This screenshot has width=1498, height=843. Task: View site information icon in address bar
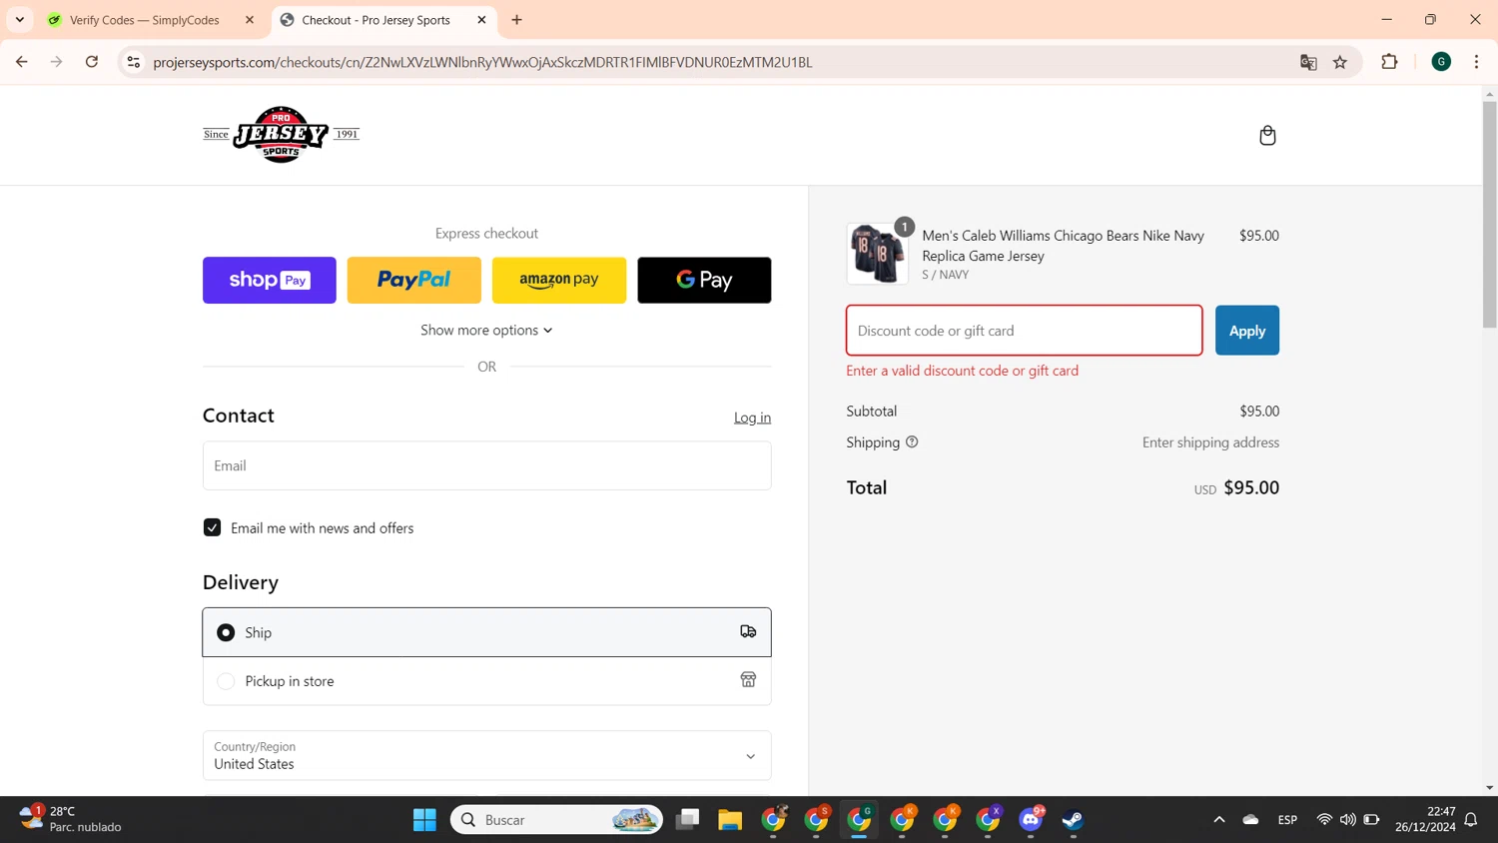(133, 62)
